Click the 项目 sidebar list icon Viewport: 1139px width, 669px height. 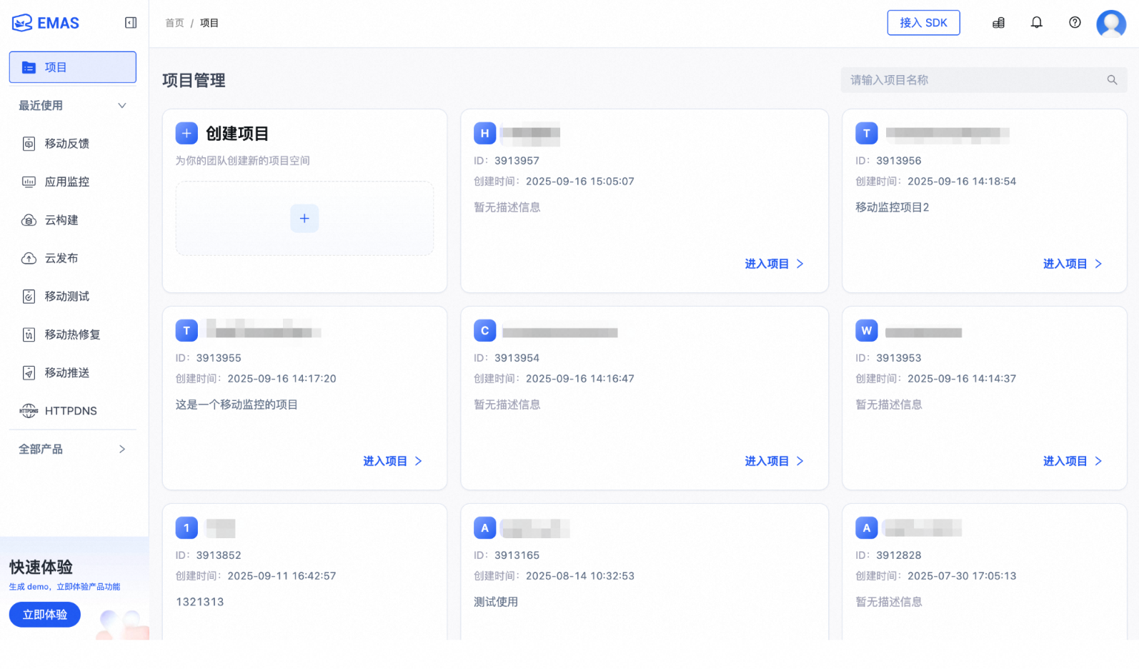tap(29, 67)
